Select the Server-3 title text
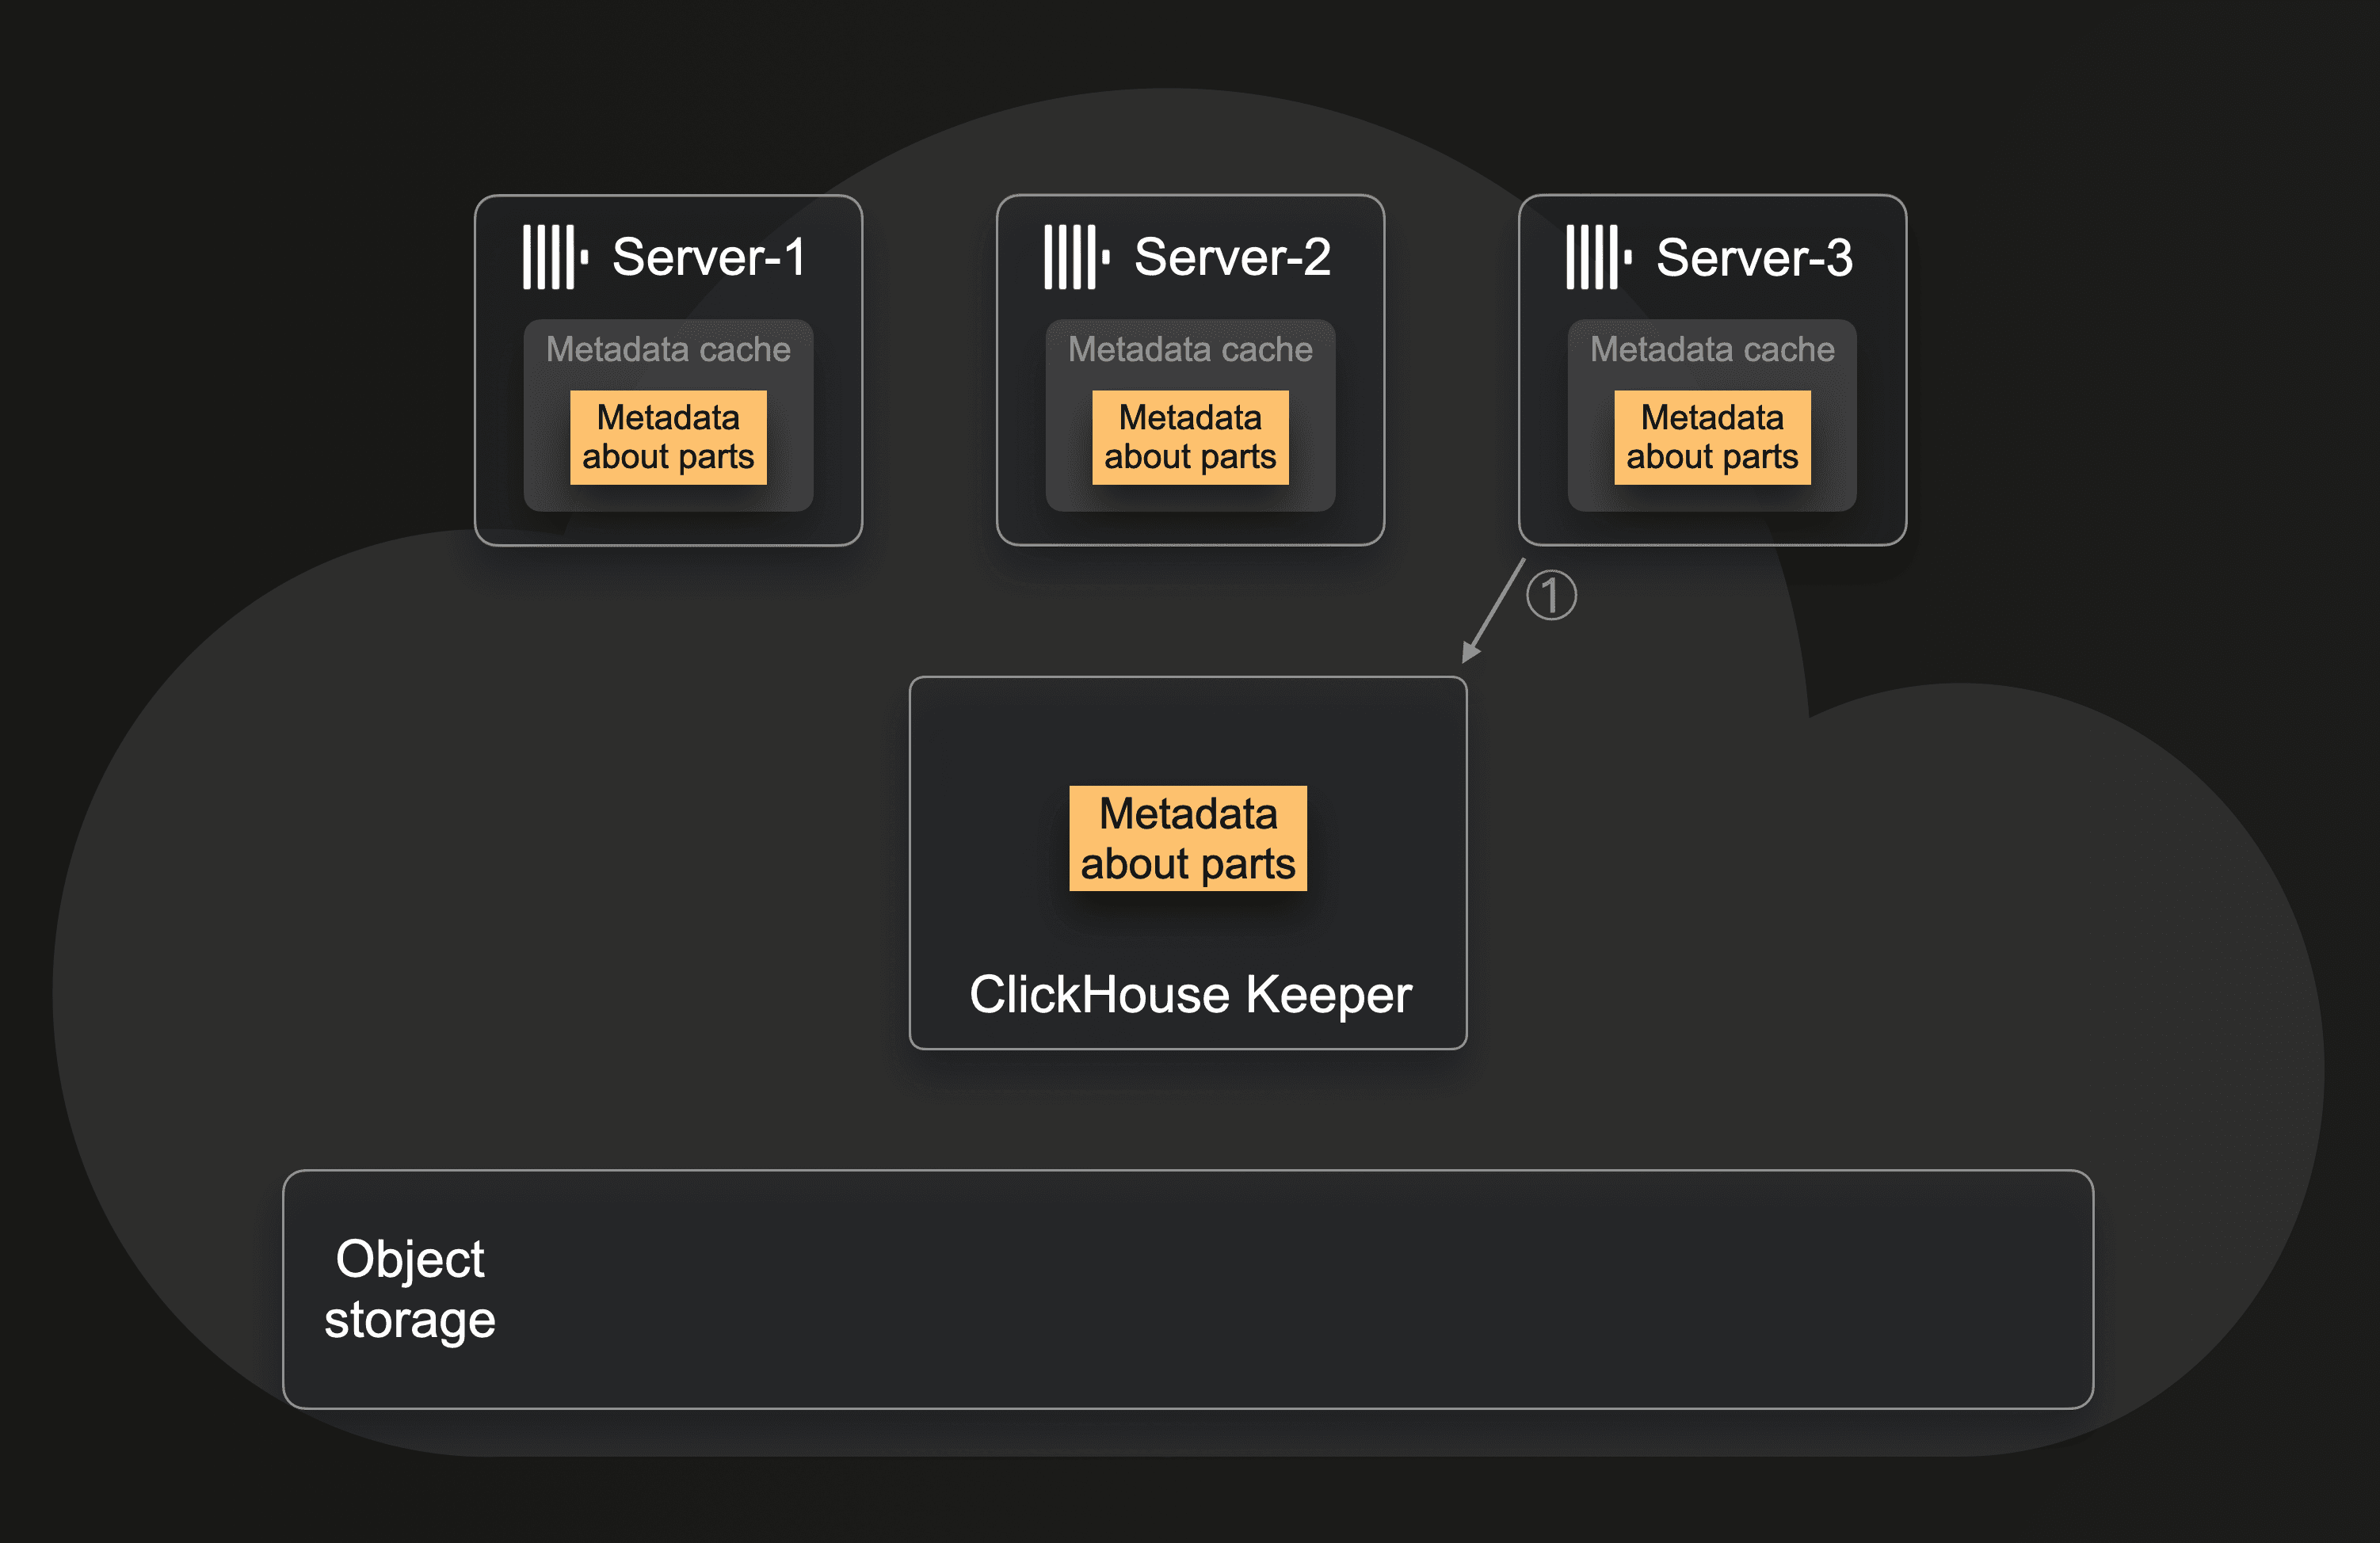 click(x=1754, y=257)
